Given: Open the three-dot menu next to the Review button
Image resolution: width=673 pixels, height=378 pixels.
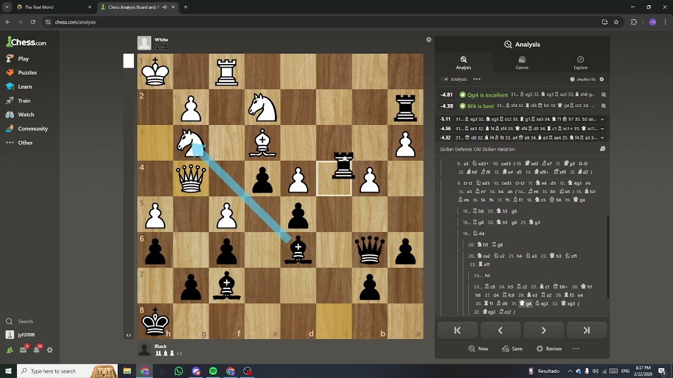Looking at the screenshot, I should point(576,349).
